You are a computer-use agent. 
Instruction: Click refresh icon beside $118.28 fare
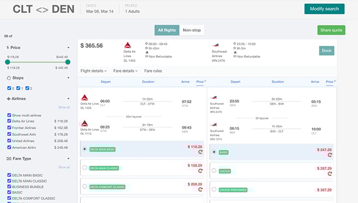pyautogui.click(x=200, y=152)
